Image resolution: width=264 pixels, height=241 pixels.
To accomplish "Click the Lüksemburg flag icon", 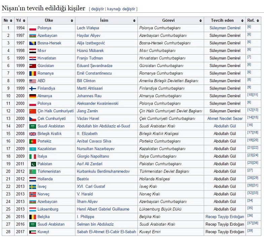I will (33, 209).
